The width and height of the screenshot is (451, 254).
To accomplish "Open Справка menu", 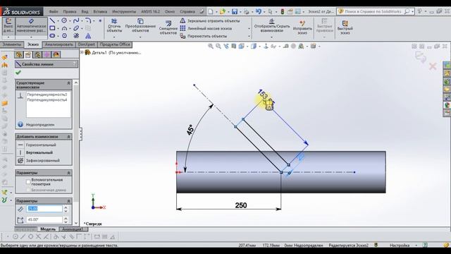I will (x=187, y=11).
